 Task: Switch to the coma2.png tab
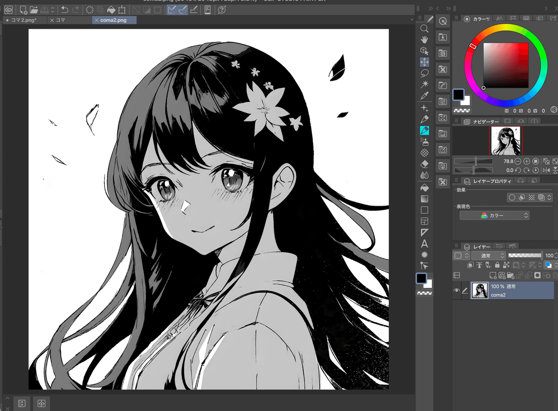[114, 20]
